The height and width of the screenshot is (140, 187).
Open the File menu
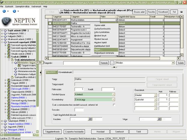point(2,7)
